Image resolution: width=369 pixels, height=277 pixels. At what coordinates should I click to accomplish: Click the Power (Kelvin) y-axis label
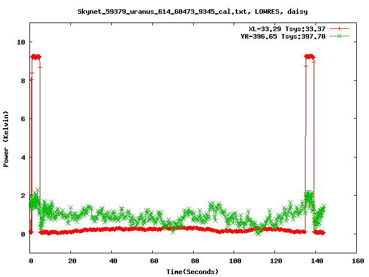tap(6, 139)
